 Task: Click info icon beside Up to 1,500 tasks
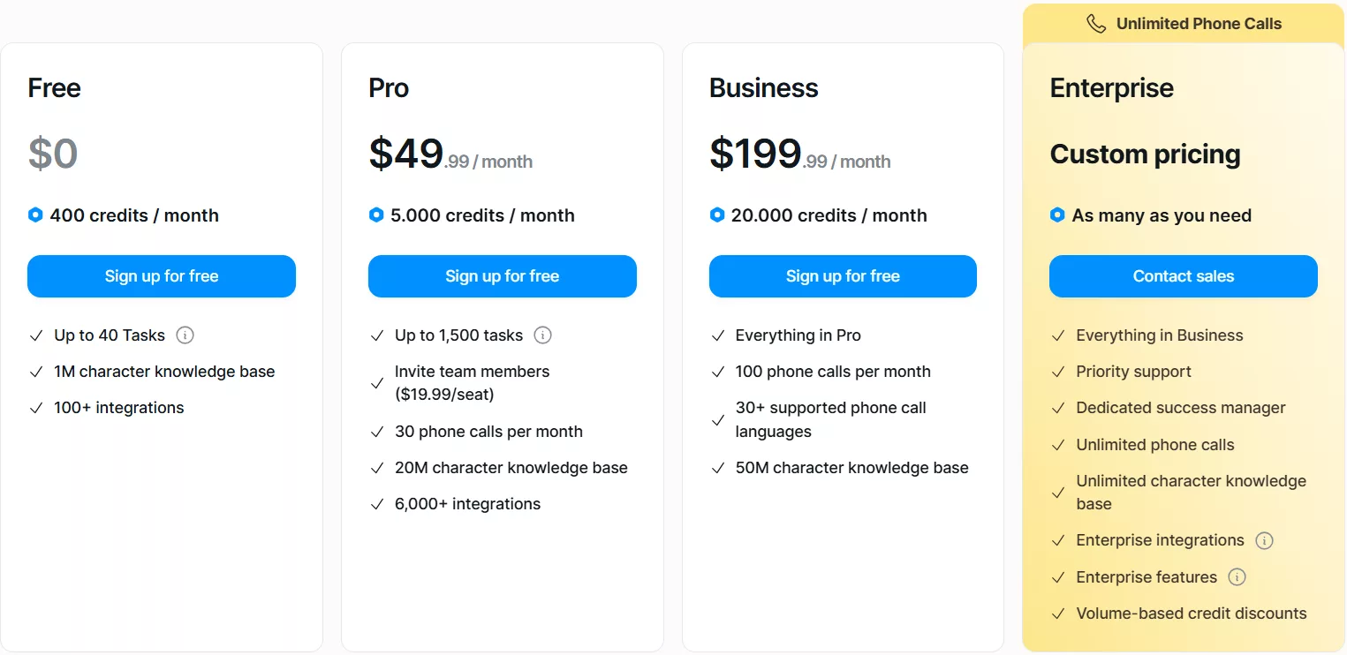point(543,335)
